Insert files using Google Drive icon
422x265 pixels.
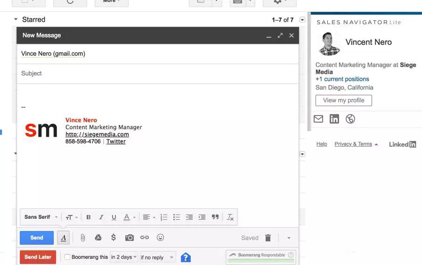pos(98,238)
